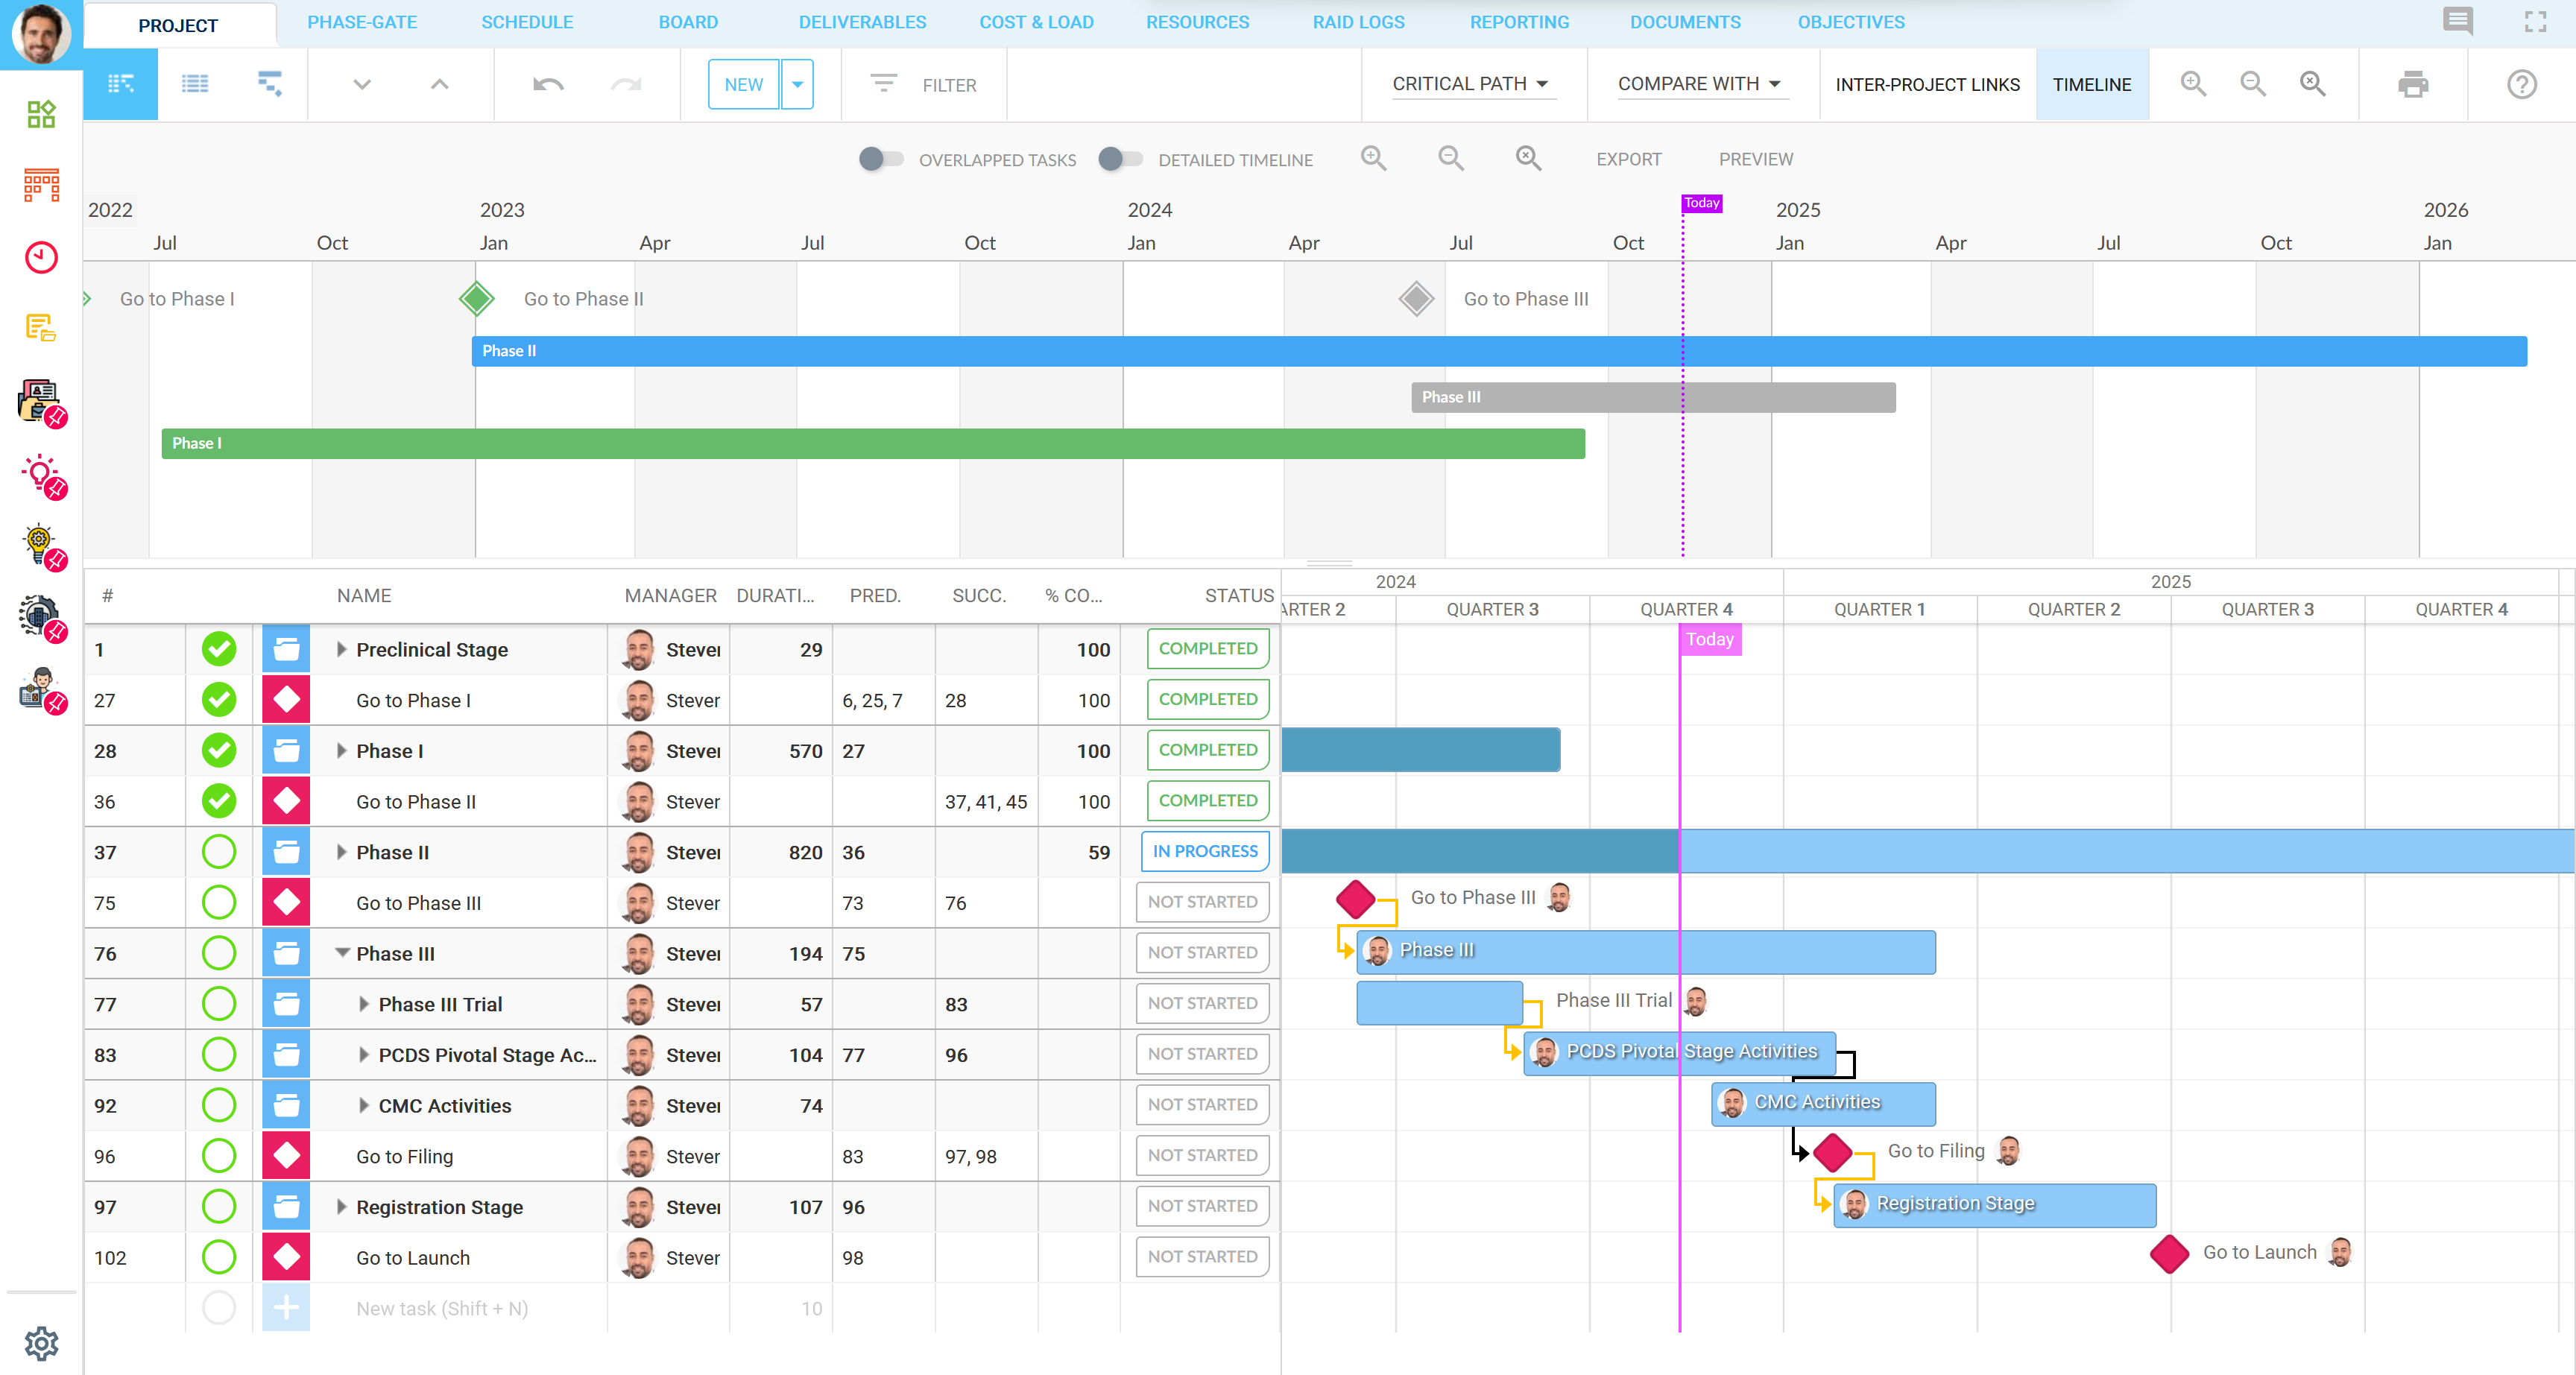This screenshot has width=2576, height=1375.
Task: Expand the Phase III Trial row
Action: pos(364,1004)
